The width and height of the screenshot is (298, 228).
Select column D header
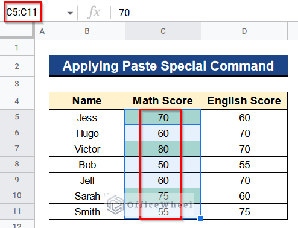244,31
